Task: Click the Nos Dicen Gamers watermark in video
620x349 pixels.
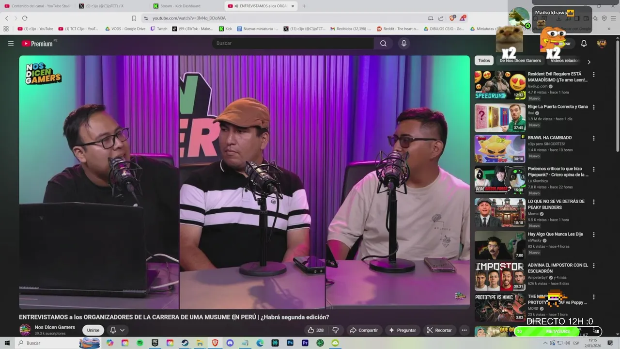Action: coord(460,296)
